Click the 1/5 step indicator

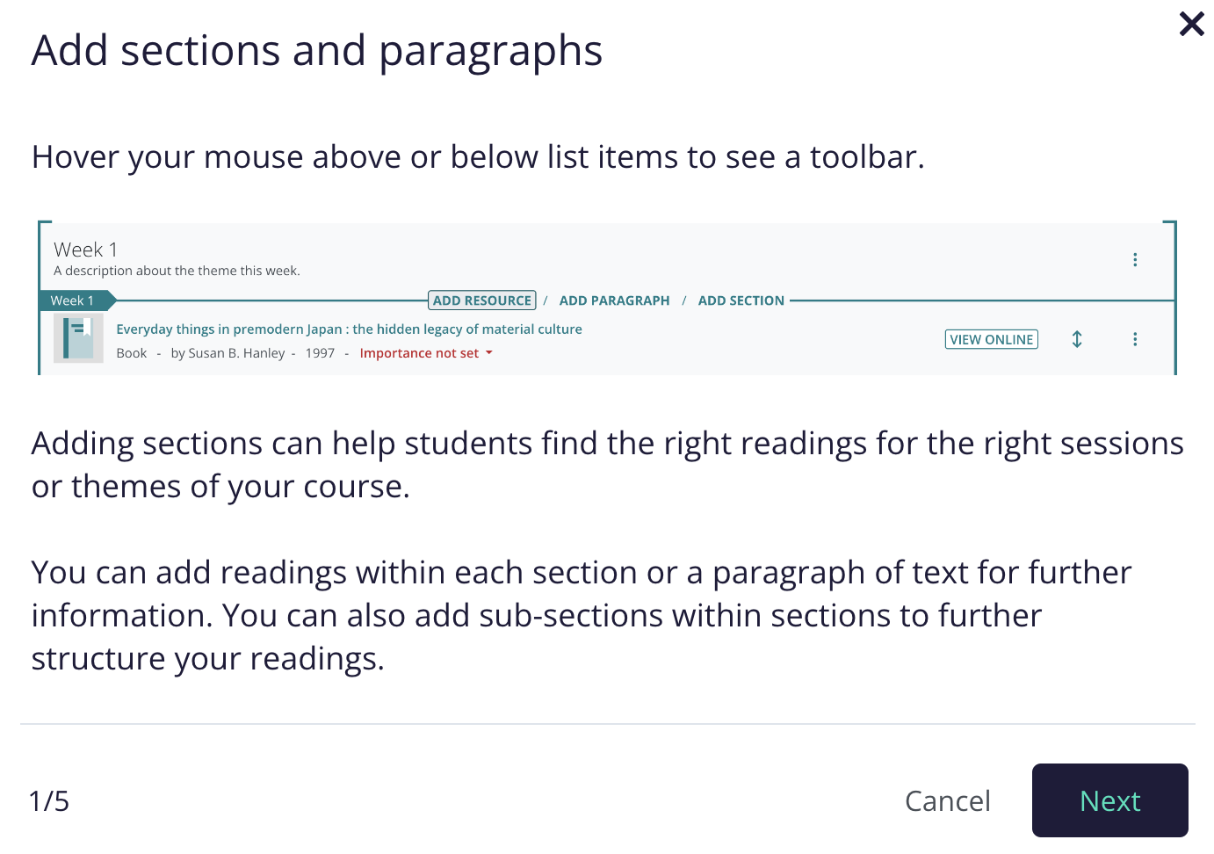[49, 801]
